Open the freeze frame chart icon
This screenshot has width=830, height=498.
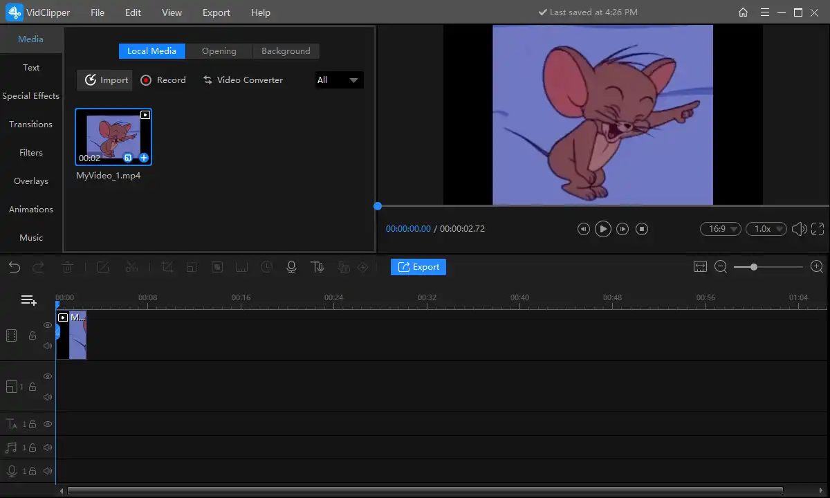pyautogui.click(x=241, y=267)
